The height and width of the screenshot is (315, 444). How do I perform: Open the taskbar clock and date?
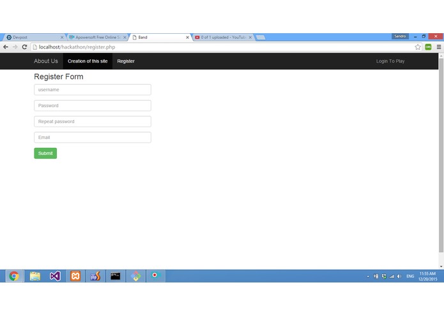pos(427,276)
